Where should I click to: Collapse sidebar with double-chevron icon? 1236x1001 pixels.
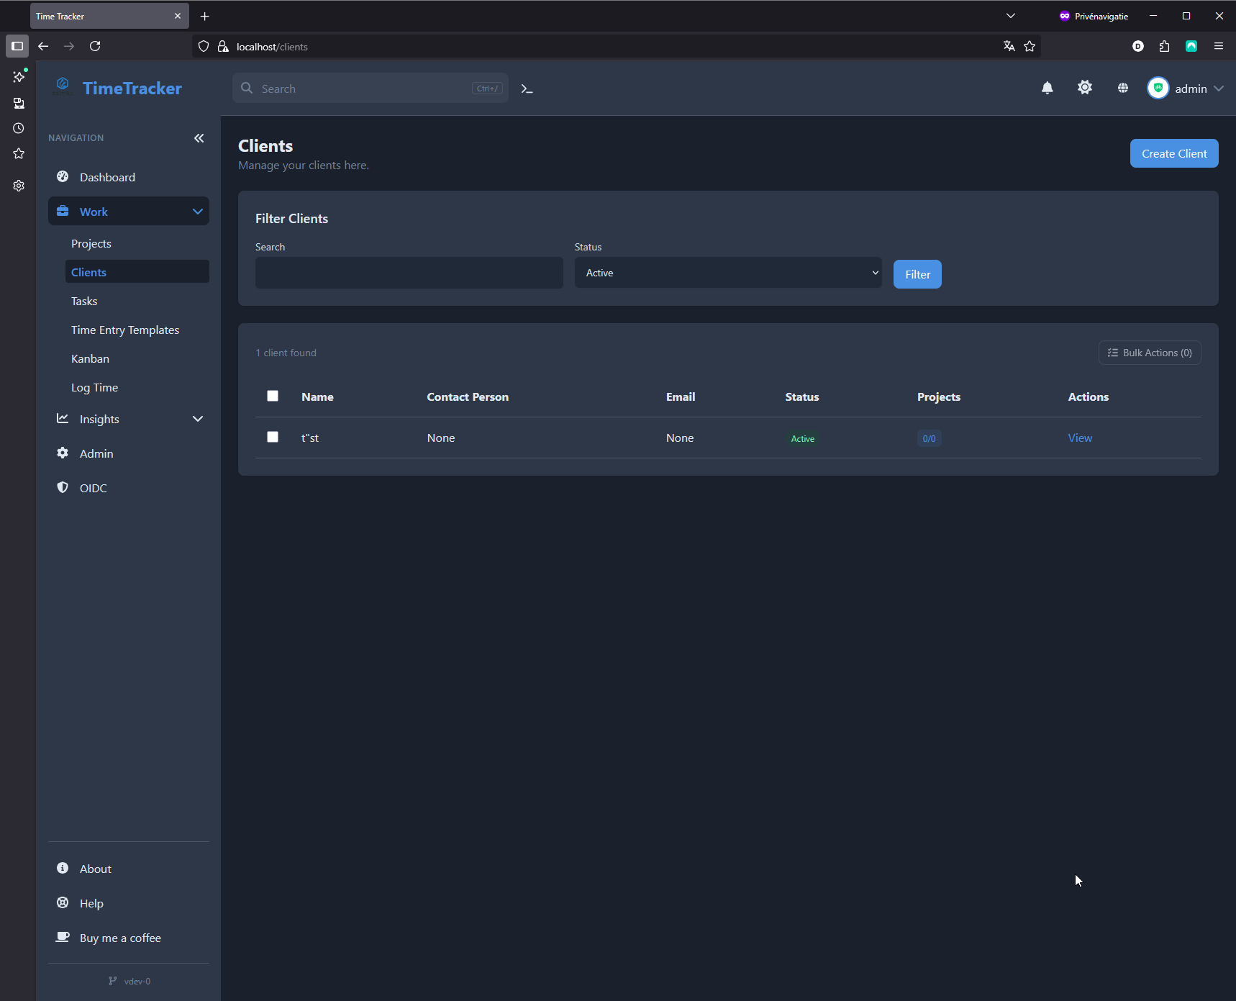199,138
